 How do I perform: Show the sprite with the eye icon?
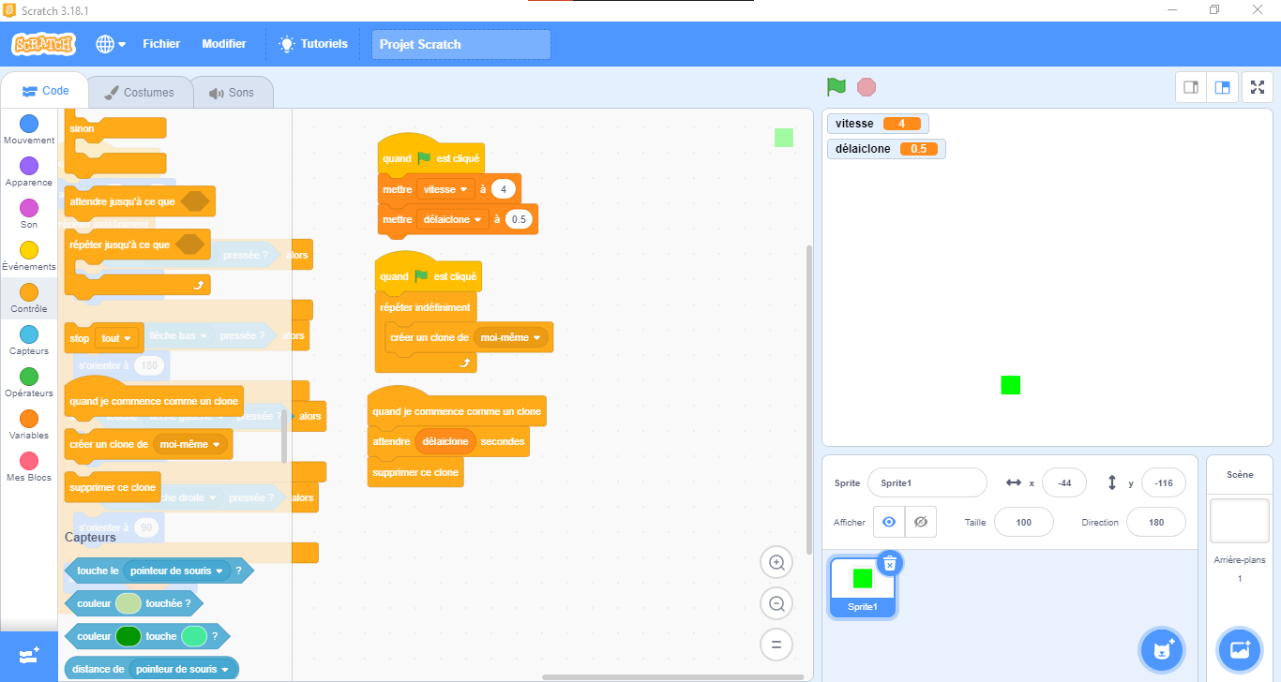[x=889, y=522]
